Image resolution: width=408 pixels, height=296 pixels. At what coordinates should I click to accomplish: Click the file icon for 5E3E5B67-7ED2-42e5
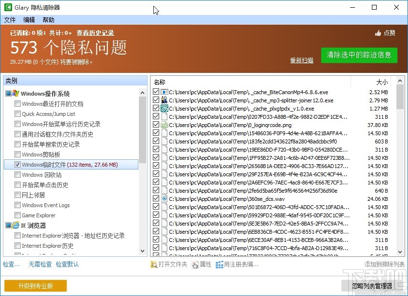tap(164, 224)
